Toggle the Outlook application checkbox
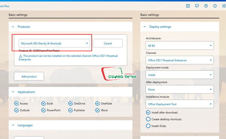The height and width of the screenshot is (139, 226). [x=16, y=110]
